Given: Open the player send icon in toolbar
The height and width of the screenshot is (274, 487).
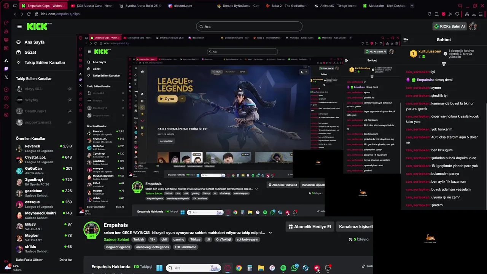Looking at the screenshot, I should pyautogui.click(x=450, y=14).
